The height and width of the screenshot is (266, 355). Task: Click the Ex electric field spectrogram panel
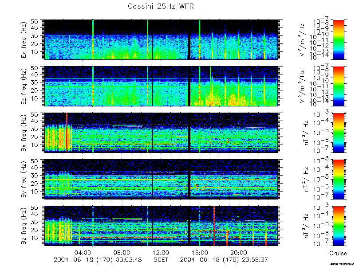click(161, 39)
